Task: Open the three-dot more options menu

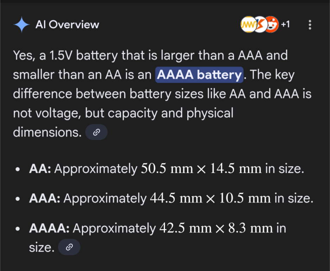Action: point(310,25)
